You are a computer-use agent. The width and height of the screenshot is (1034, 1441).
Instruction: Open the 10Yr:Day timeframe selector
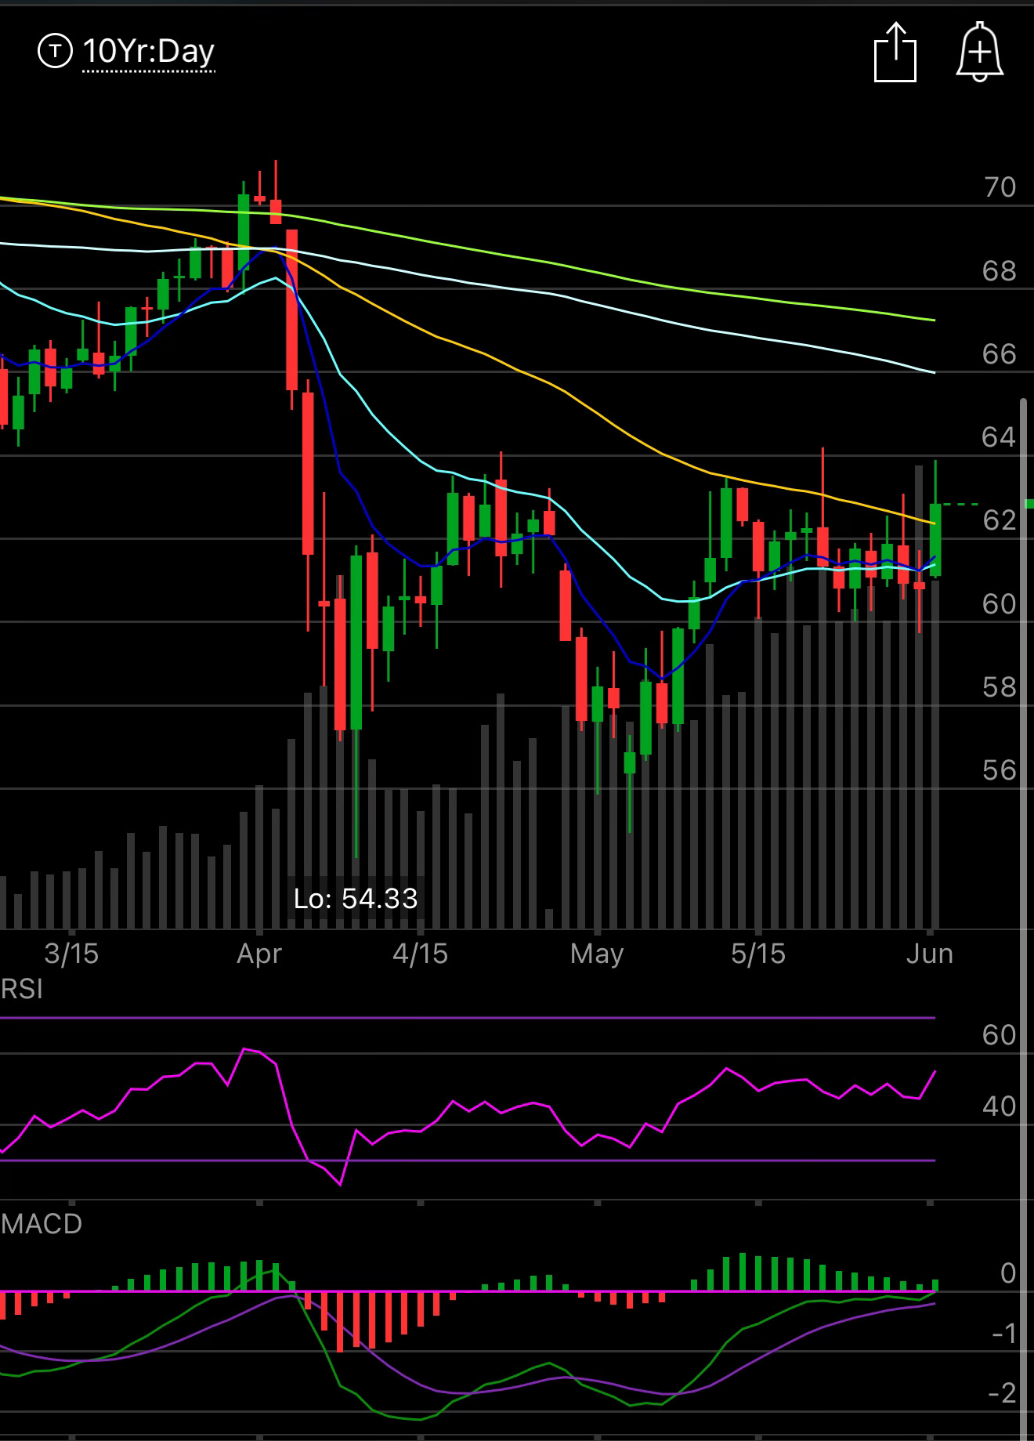pos(148,52)
